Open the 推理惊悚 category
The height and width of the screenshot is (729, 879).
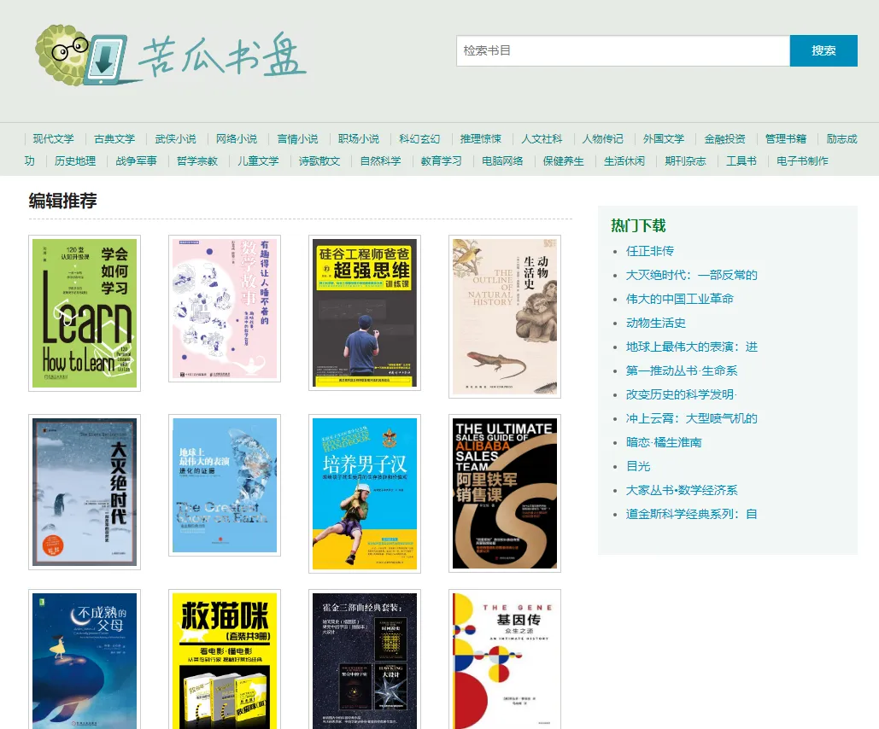tap(481, 138)
